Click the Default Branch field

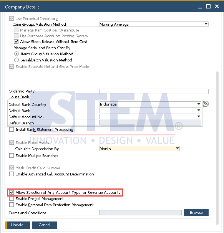[x=150, y=123]
